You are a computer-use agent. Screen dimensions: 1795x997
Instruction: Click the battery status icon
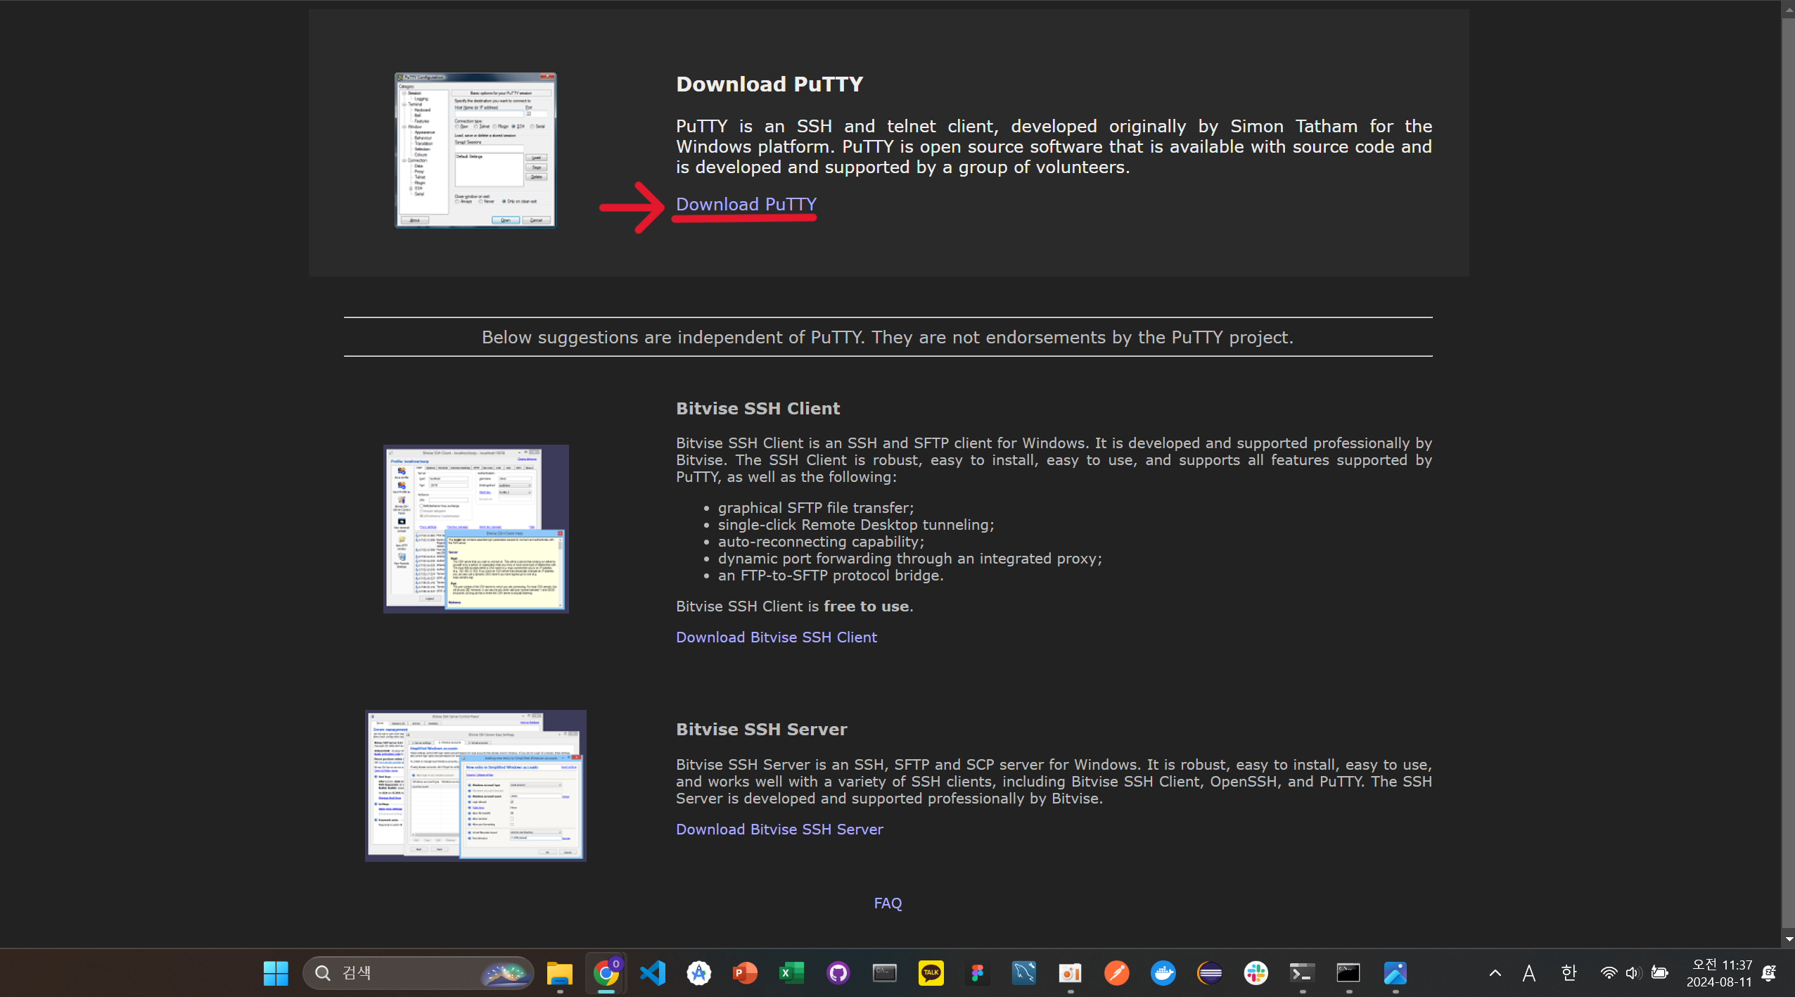(x=1660, y=973)
